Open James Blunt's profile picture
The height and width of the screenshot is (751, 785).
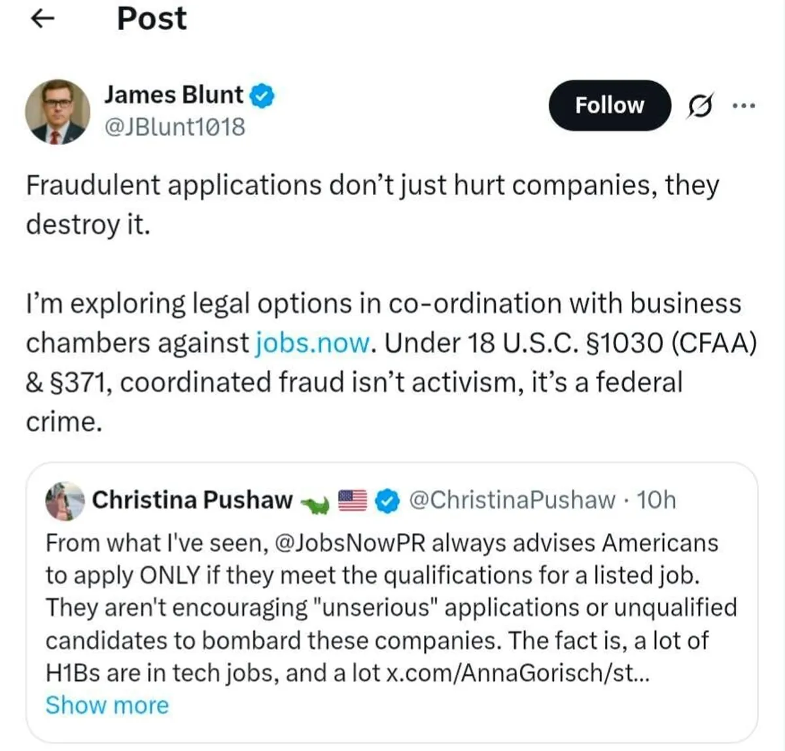click(x=58, y=111)
